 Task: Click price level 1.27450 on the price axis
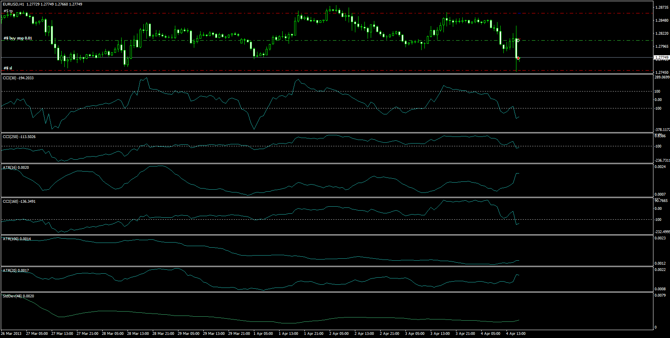pos(662,73)
